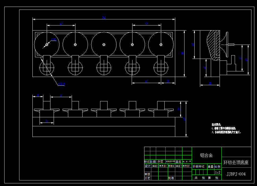
Task: Select the 处数 title block label
Action: (x=153, y=162)
